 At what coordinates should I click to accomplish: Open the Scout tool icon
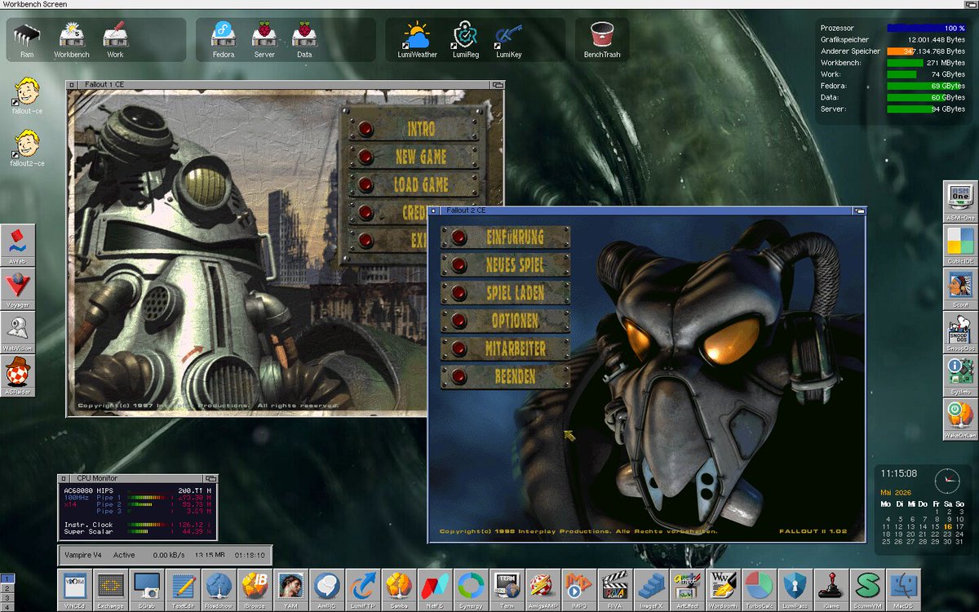pos(960,290)
